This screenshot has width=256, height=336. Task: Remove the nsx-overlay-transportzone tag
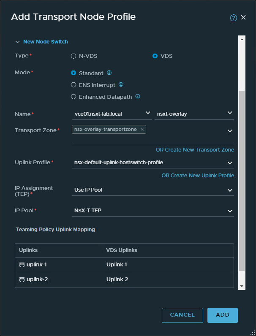pyautogui.click(x=142, y=130)
